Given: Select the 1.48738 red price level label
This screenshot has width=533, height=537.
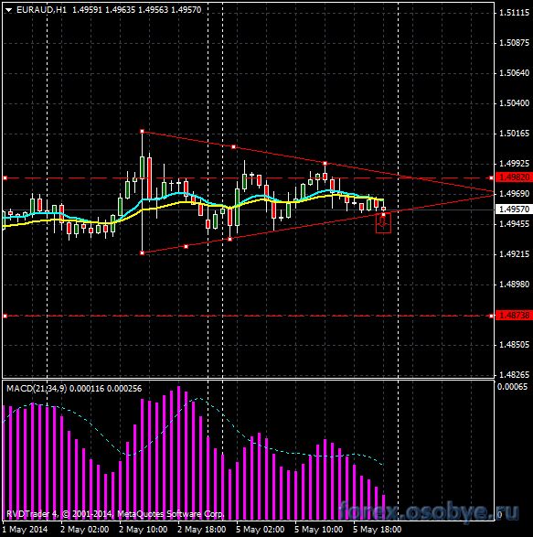Looking at the screenshot, I should point(514,315).
